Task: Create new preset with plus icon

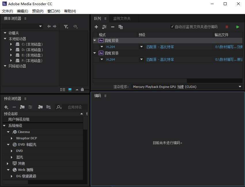Action: point(6,107)
